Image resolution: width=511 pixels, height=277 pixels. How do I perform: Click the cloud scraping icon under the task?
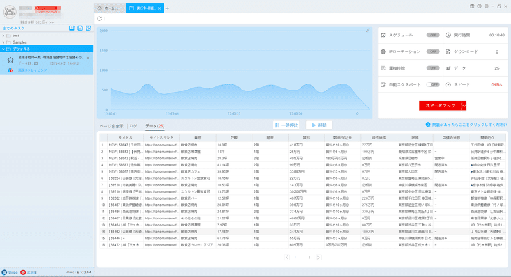[x=10, y=70]
